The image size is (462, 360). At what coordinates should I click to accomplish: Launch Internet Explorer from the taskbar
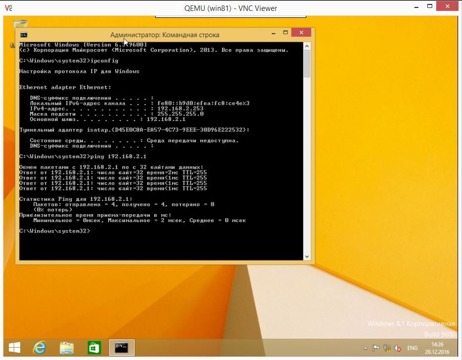point(40,348)
